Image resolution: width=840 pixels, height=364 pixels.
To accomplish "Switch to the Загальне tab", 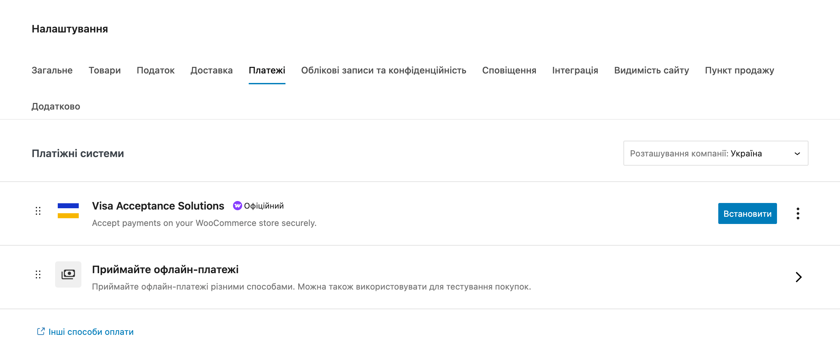I will tap(52, 70).
